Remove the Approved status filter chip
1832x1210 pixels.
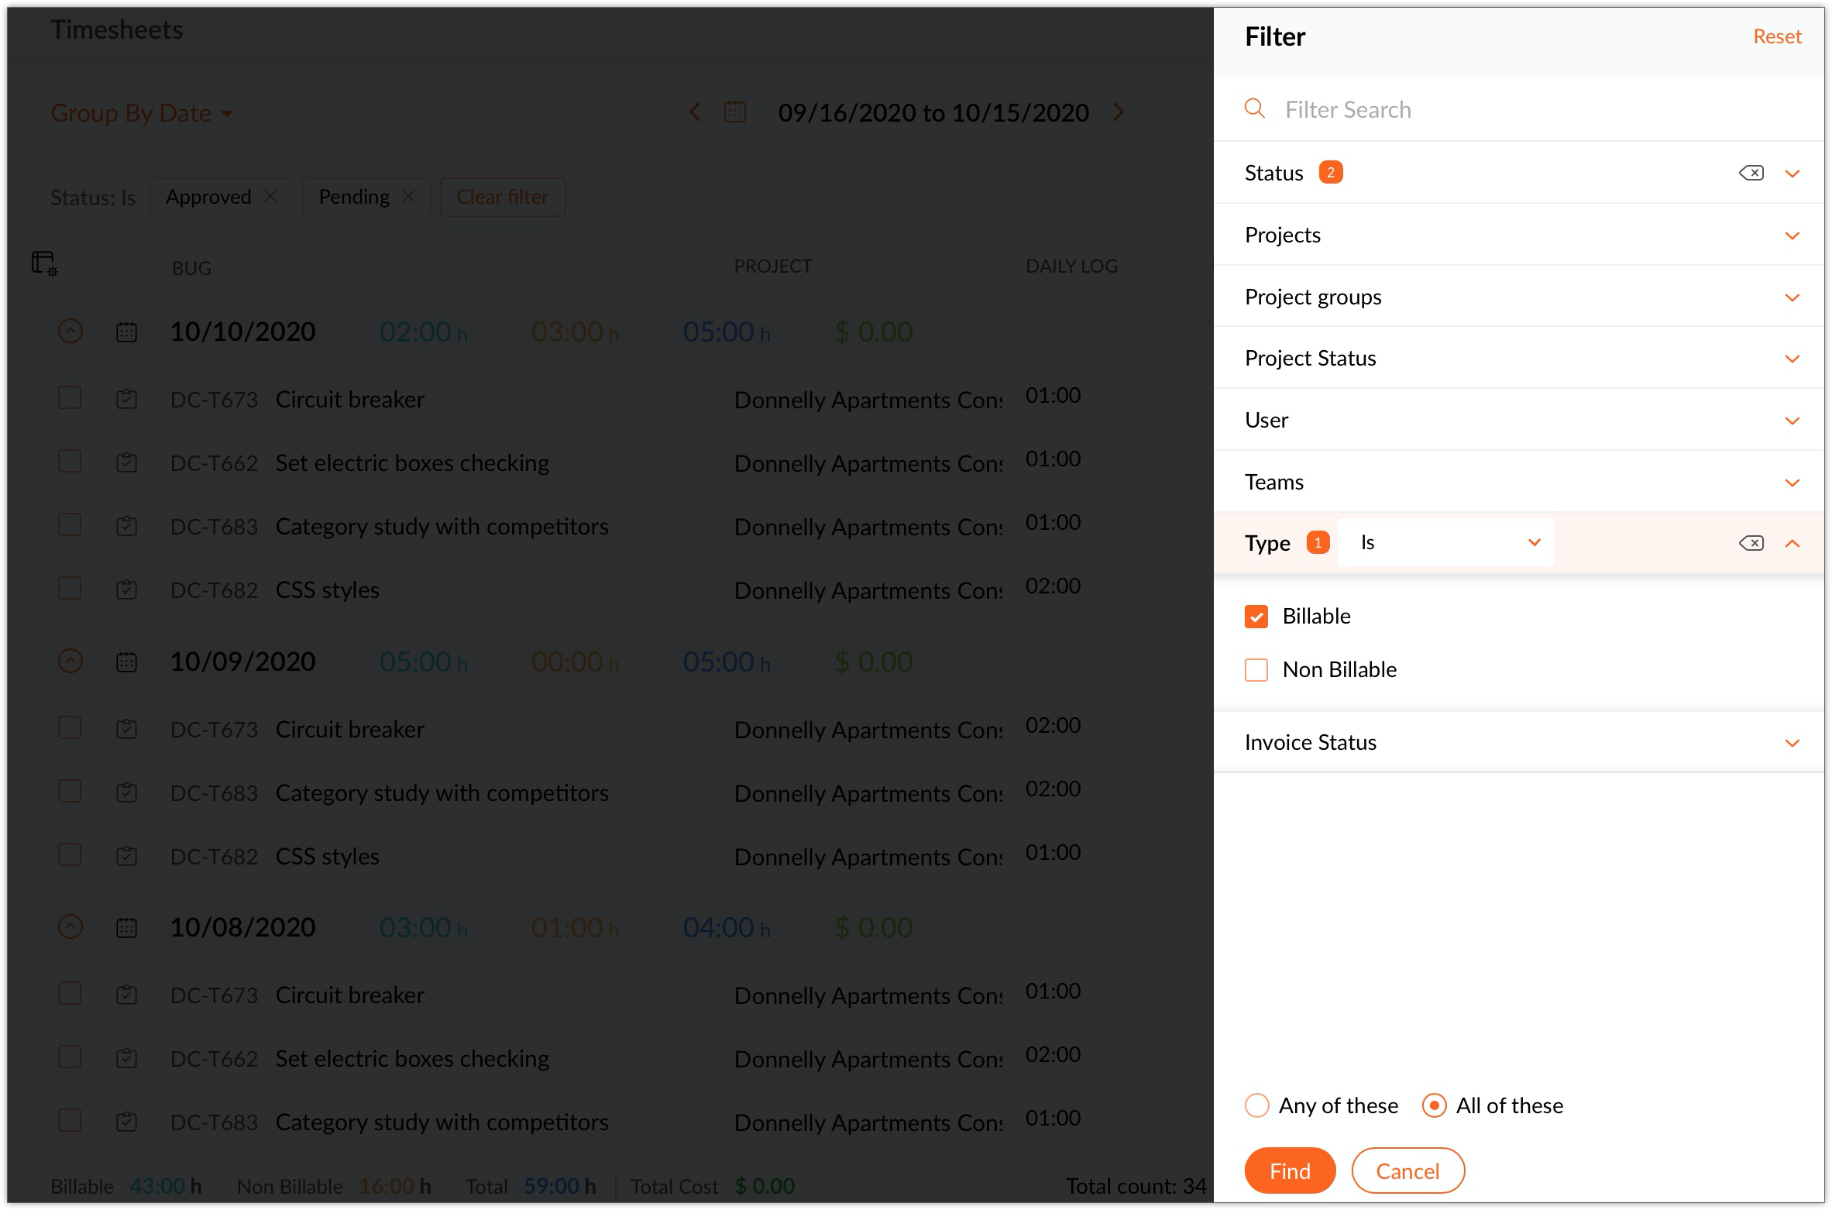[270, 197]
